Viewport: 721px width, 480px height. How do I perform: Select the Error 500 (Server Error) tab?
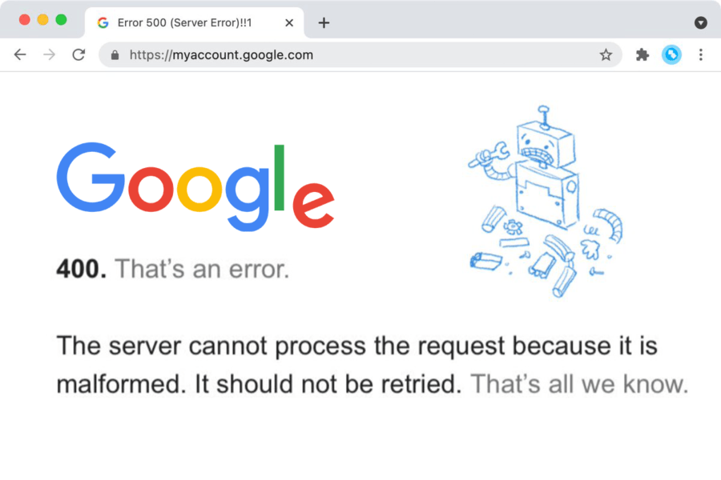coord(184,22)
